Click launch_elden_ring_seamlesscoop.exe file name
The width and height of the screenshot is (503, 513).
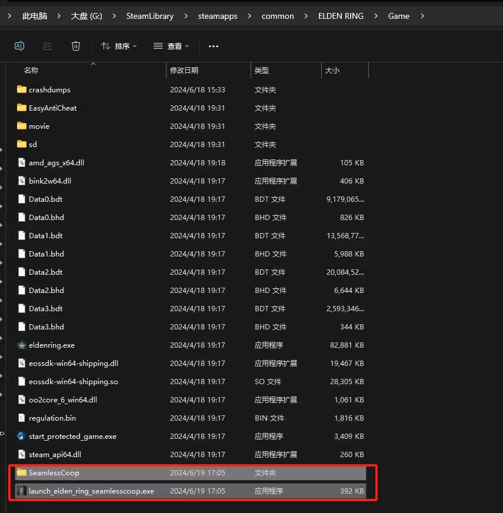click(x=91, y=491)
